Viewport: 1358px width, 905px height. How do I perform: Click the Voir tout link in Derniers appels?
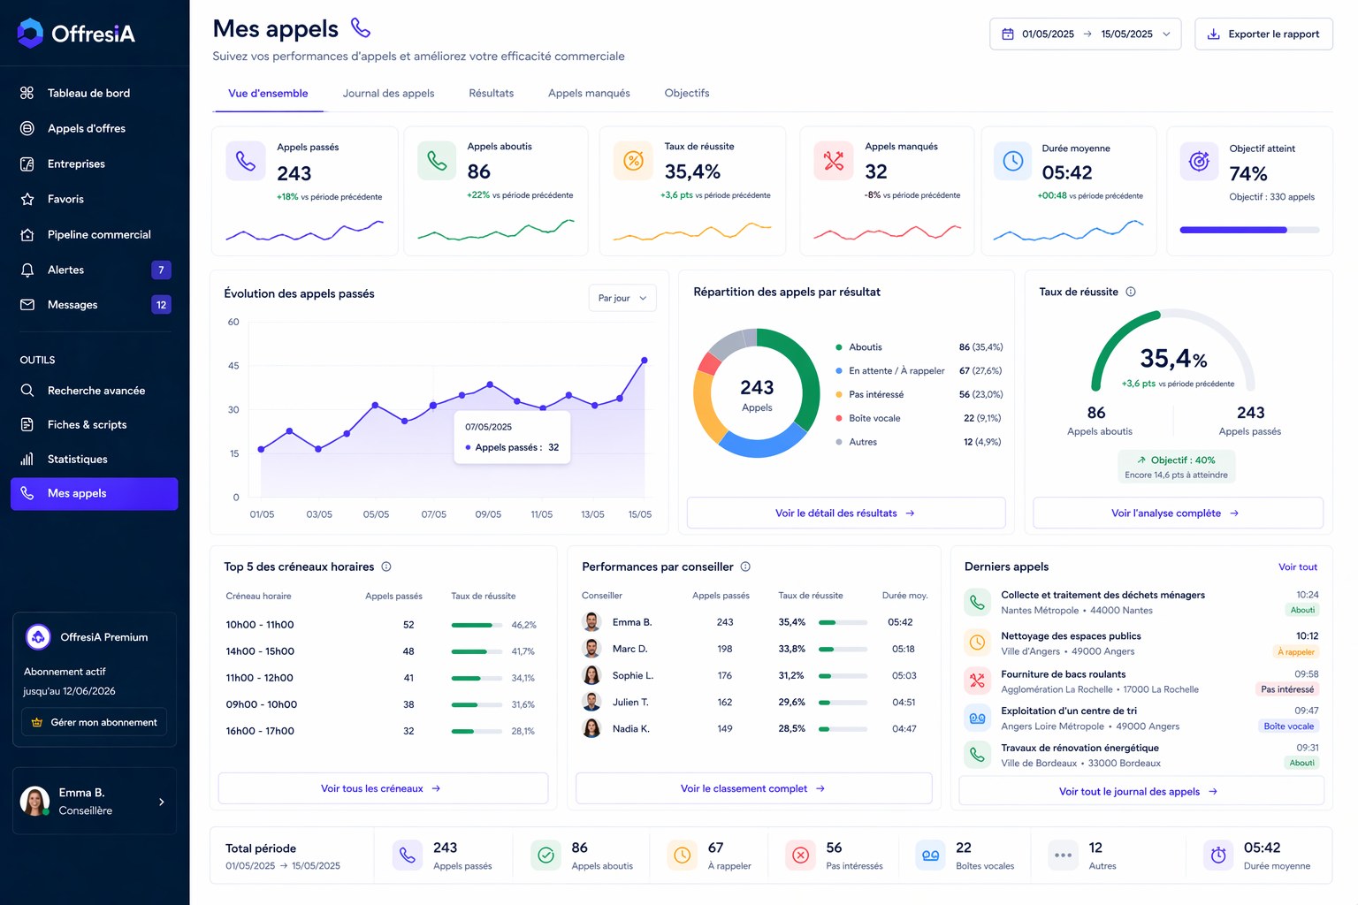(x=1297, y=567)
